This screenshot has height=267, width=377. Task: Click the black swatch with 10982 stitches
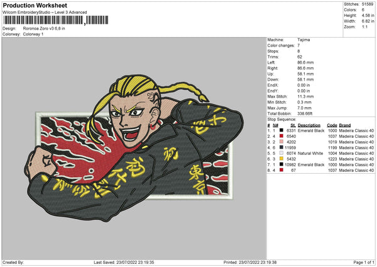coord(281,164)
